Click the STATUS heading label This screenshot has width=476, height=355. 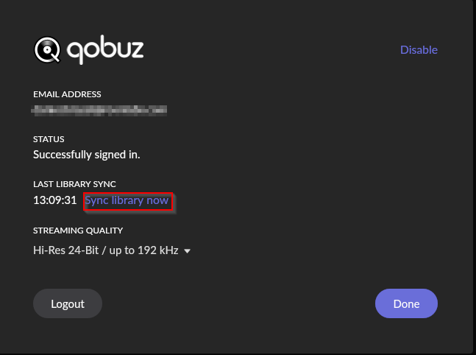pos(49,139)
